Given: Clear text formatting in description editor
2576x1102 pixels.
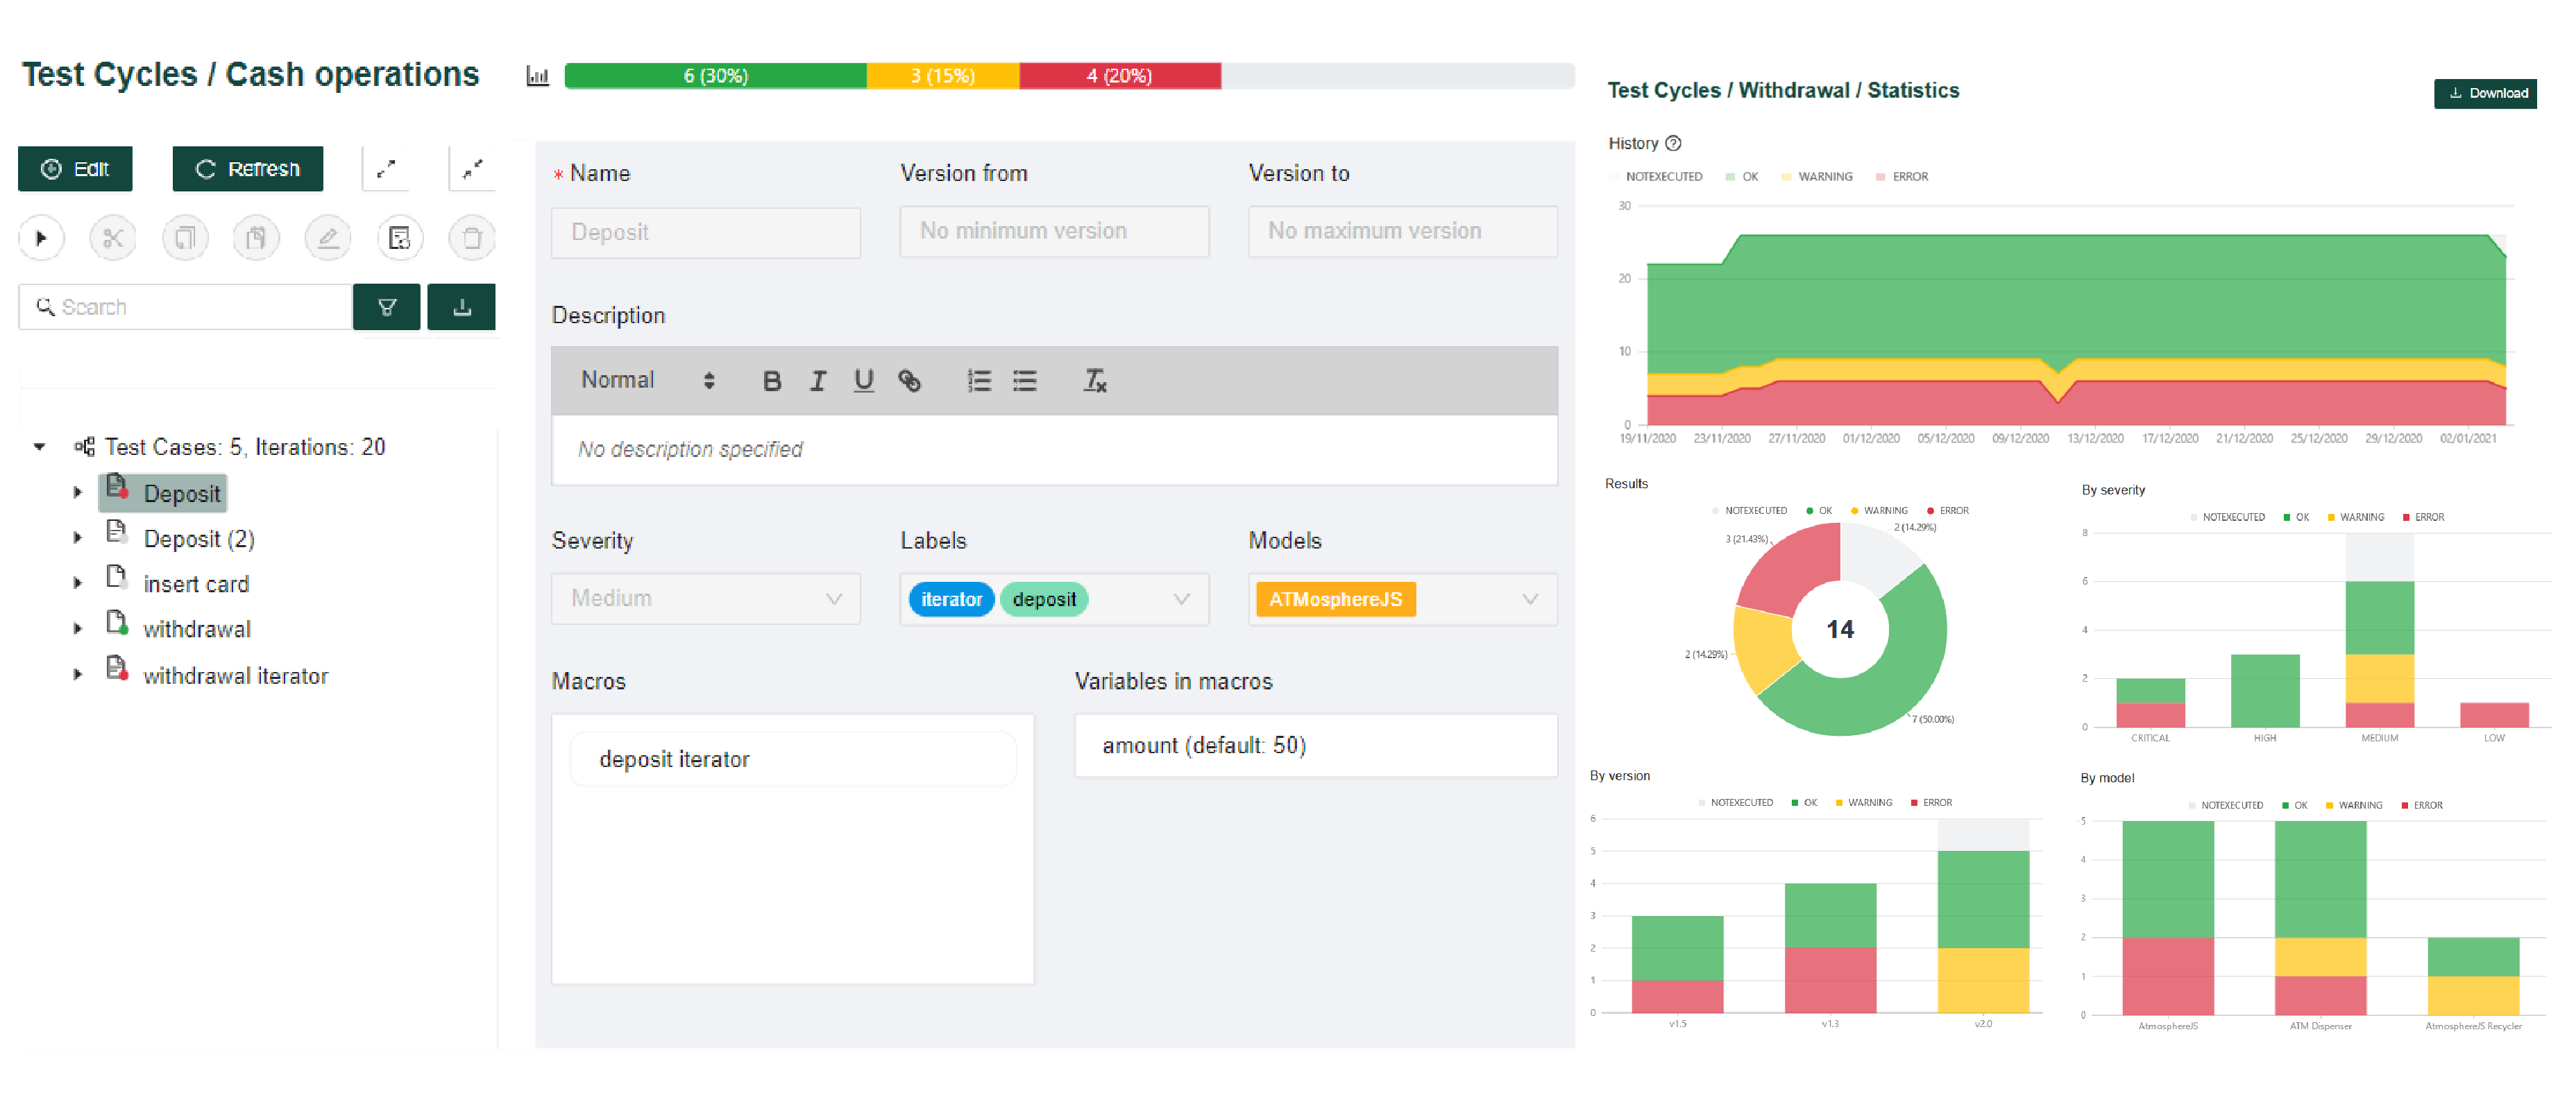Looking at the screenshot, I should tap(1095, 381).
